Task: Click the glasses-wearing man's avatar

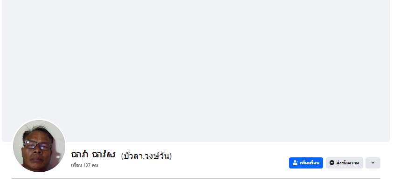Action: pyautogui.click(x=39, y=146)
